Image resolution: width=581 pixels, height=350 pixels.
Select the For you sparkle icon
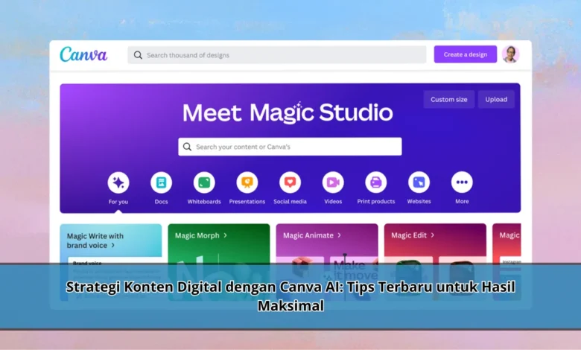(x=118, y=182)
